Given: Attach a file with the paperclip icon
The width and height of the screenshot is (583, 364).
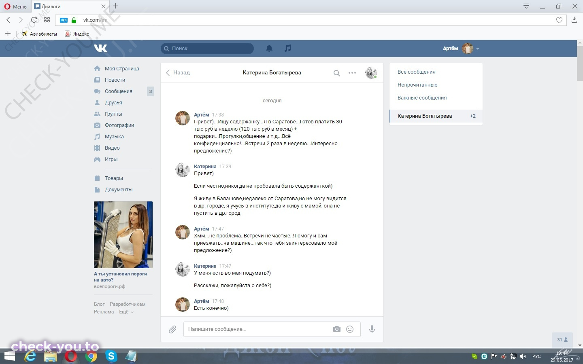Looking at the screenshot, I should [172, 330].
